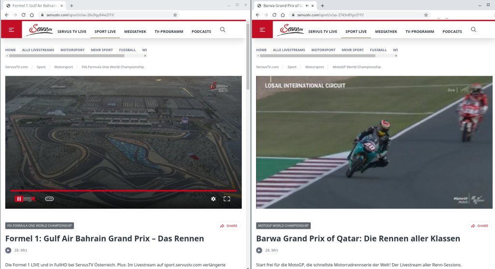Open PODCASTS in right window
Image resolution: width=495 pixels, height=269 pixels.
452,31
